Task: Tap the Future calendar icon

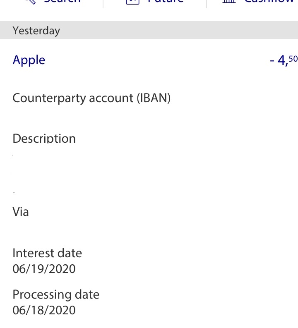Action: tap(132, 2)
